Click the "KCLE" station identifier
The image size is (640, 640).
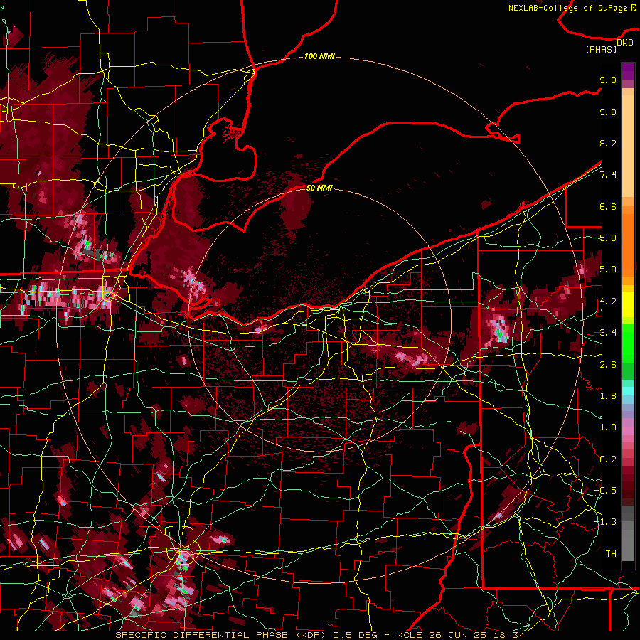(409, 635)
